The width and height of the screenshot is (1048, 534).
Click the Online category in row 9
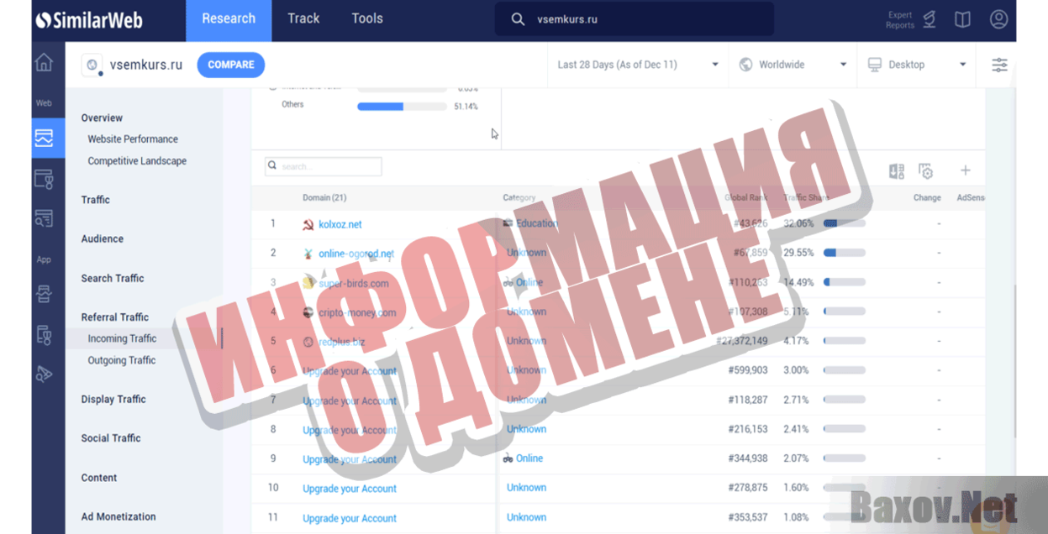pyautogui.click(x=529, y=458)
